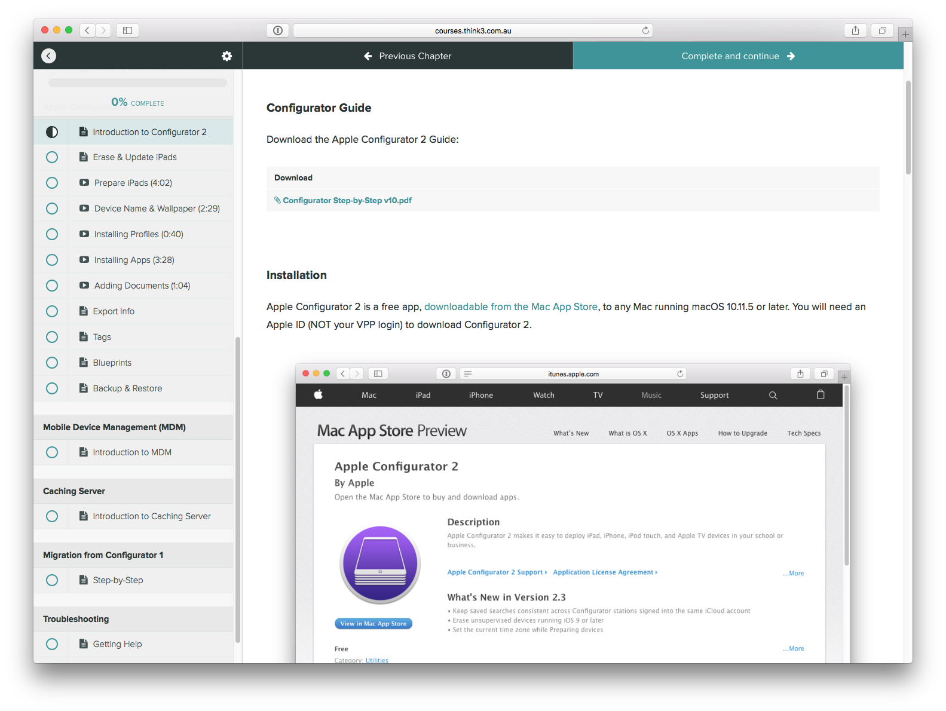Screen dimensions: 946x711
Task: Open Prepare iPads (4:02) lesson
Action: point(133,183)
